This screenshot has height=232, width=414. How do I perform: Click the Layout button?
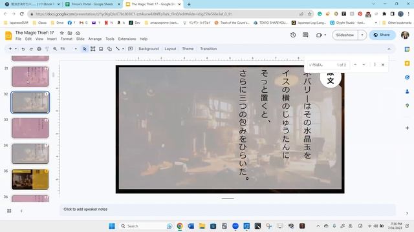[170, 49]
